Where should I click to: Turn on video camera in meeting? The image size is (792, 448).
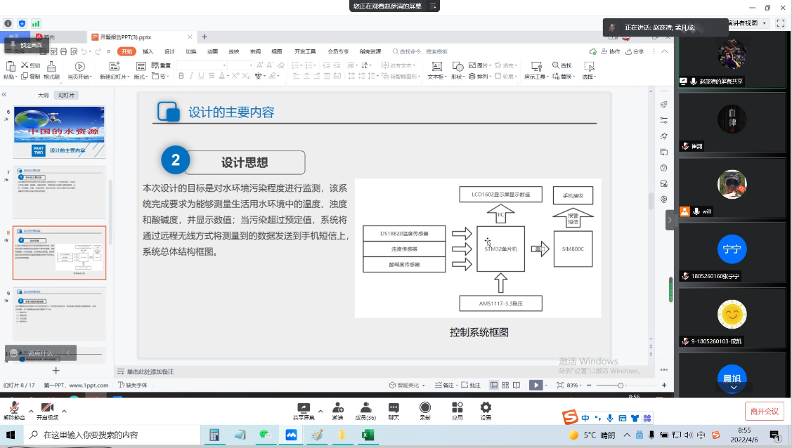tap(47, 409)
